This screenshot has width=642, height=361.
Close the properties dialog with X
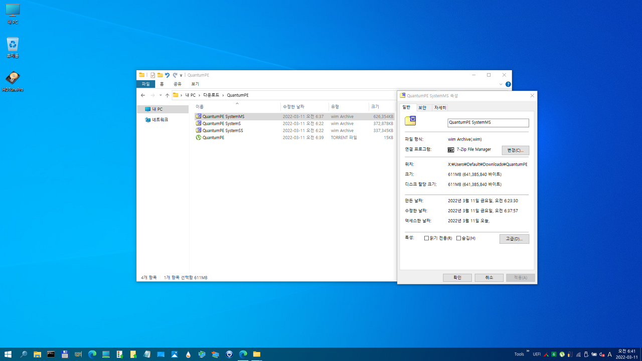(x=532, y=95)
